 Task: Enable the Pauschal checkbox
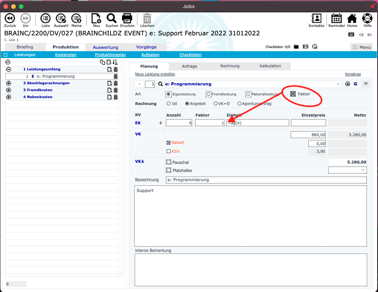click(x=169, y=162)
